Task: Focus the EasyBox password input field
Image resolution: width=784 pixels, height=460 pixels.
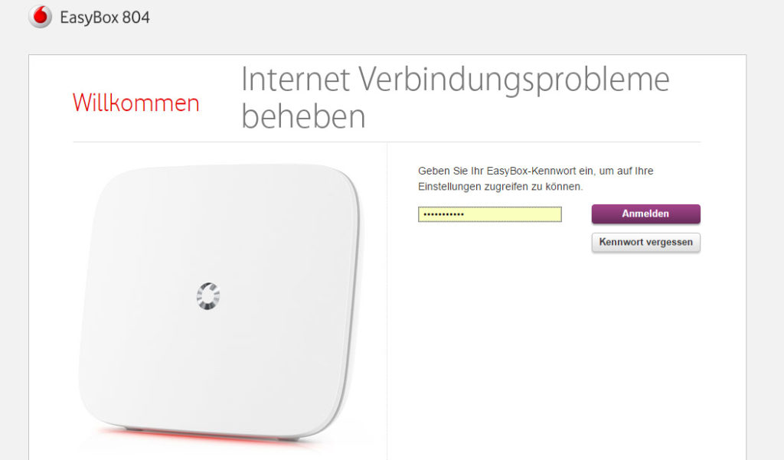Action: coord(489,214)
